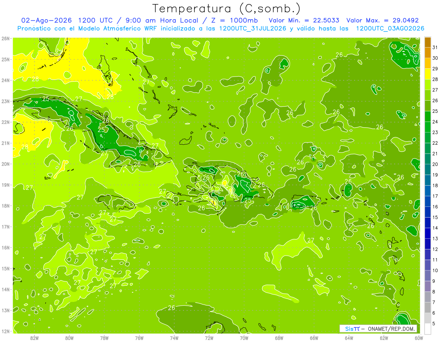Click the "Temperatura (C,somb.)" chart title
The width and height of the screenshot is (445, 343).
point(227,9)
